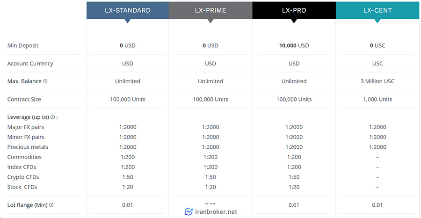Screen dimensions: 421x218
Task: Click the arrow pointer under LX-PRIME header
Action: click(x=210, y=21)
